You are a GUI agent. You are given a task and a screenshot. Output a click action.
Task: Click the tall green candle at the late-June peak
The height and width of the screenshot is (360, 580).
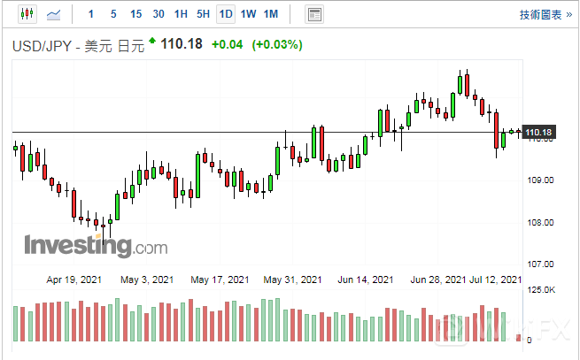coord(460,85)
